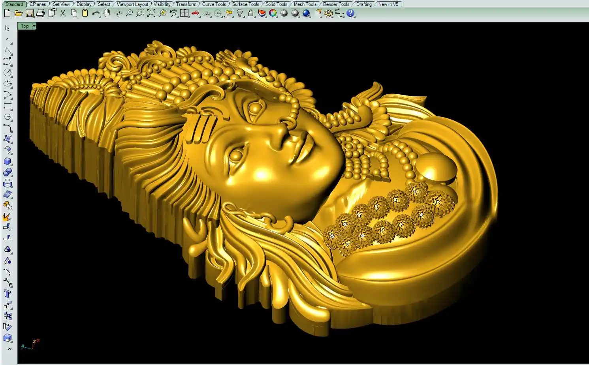Choose the Circle drawing tool
Viewport: 589px width, 365px height.
(8, 73)
